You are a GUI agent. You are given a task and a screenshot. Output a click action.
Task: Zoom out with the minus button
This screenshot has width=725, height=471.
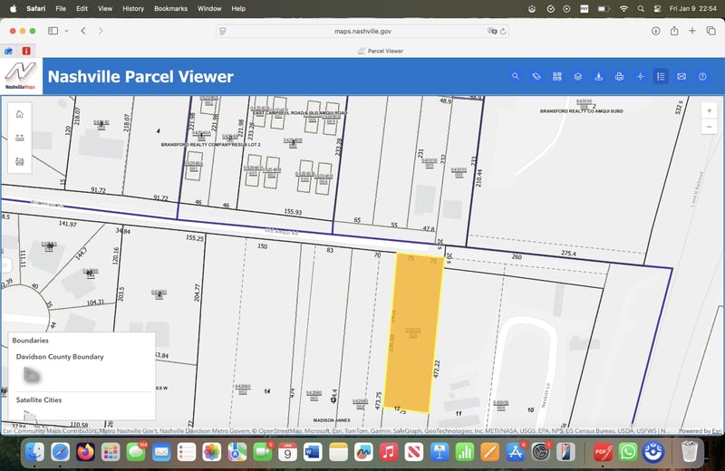click(x=709, y=127)
